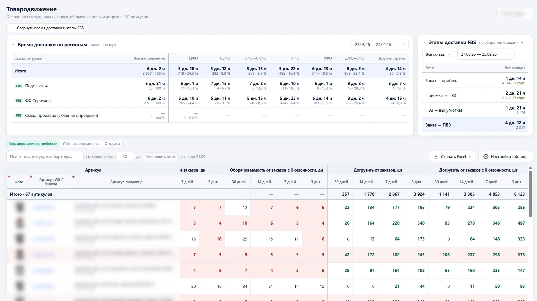
Task: Collapse the Время доставки по регионам panel
Action: [x=13, y=45]
